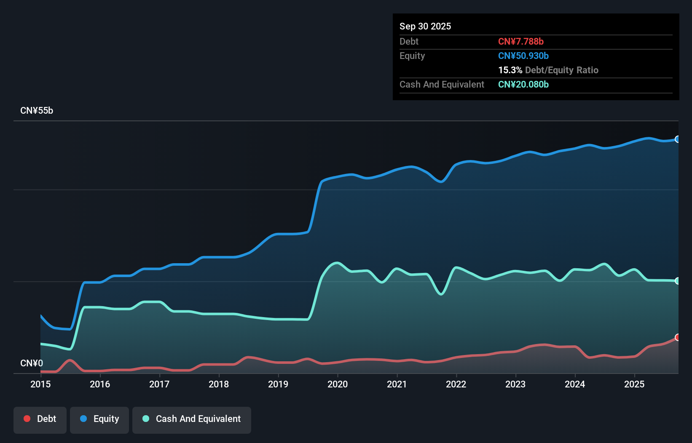692x443 pixels.
Task: Click the CN¥50.930b Equity value
Action: pyautogui.click(x=523, y=56)
